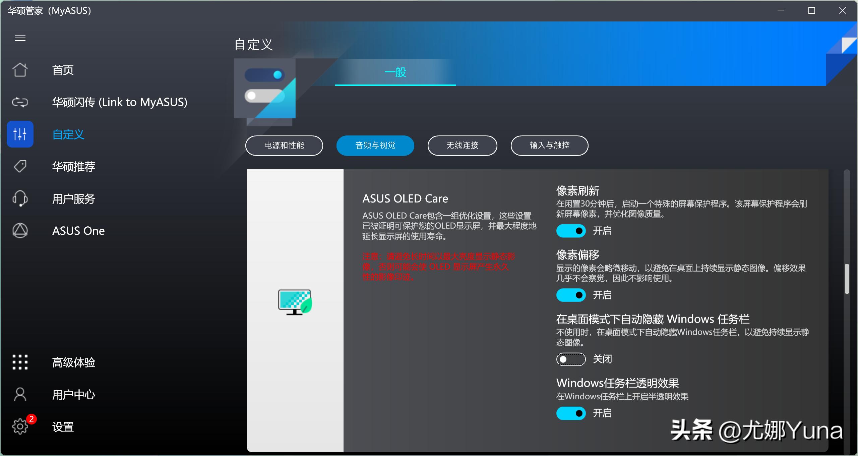Viewport: 858px width, 456px height.
Task: Open the ASUS One section
Action: point(78,230)
